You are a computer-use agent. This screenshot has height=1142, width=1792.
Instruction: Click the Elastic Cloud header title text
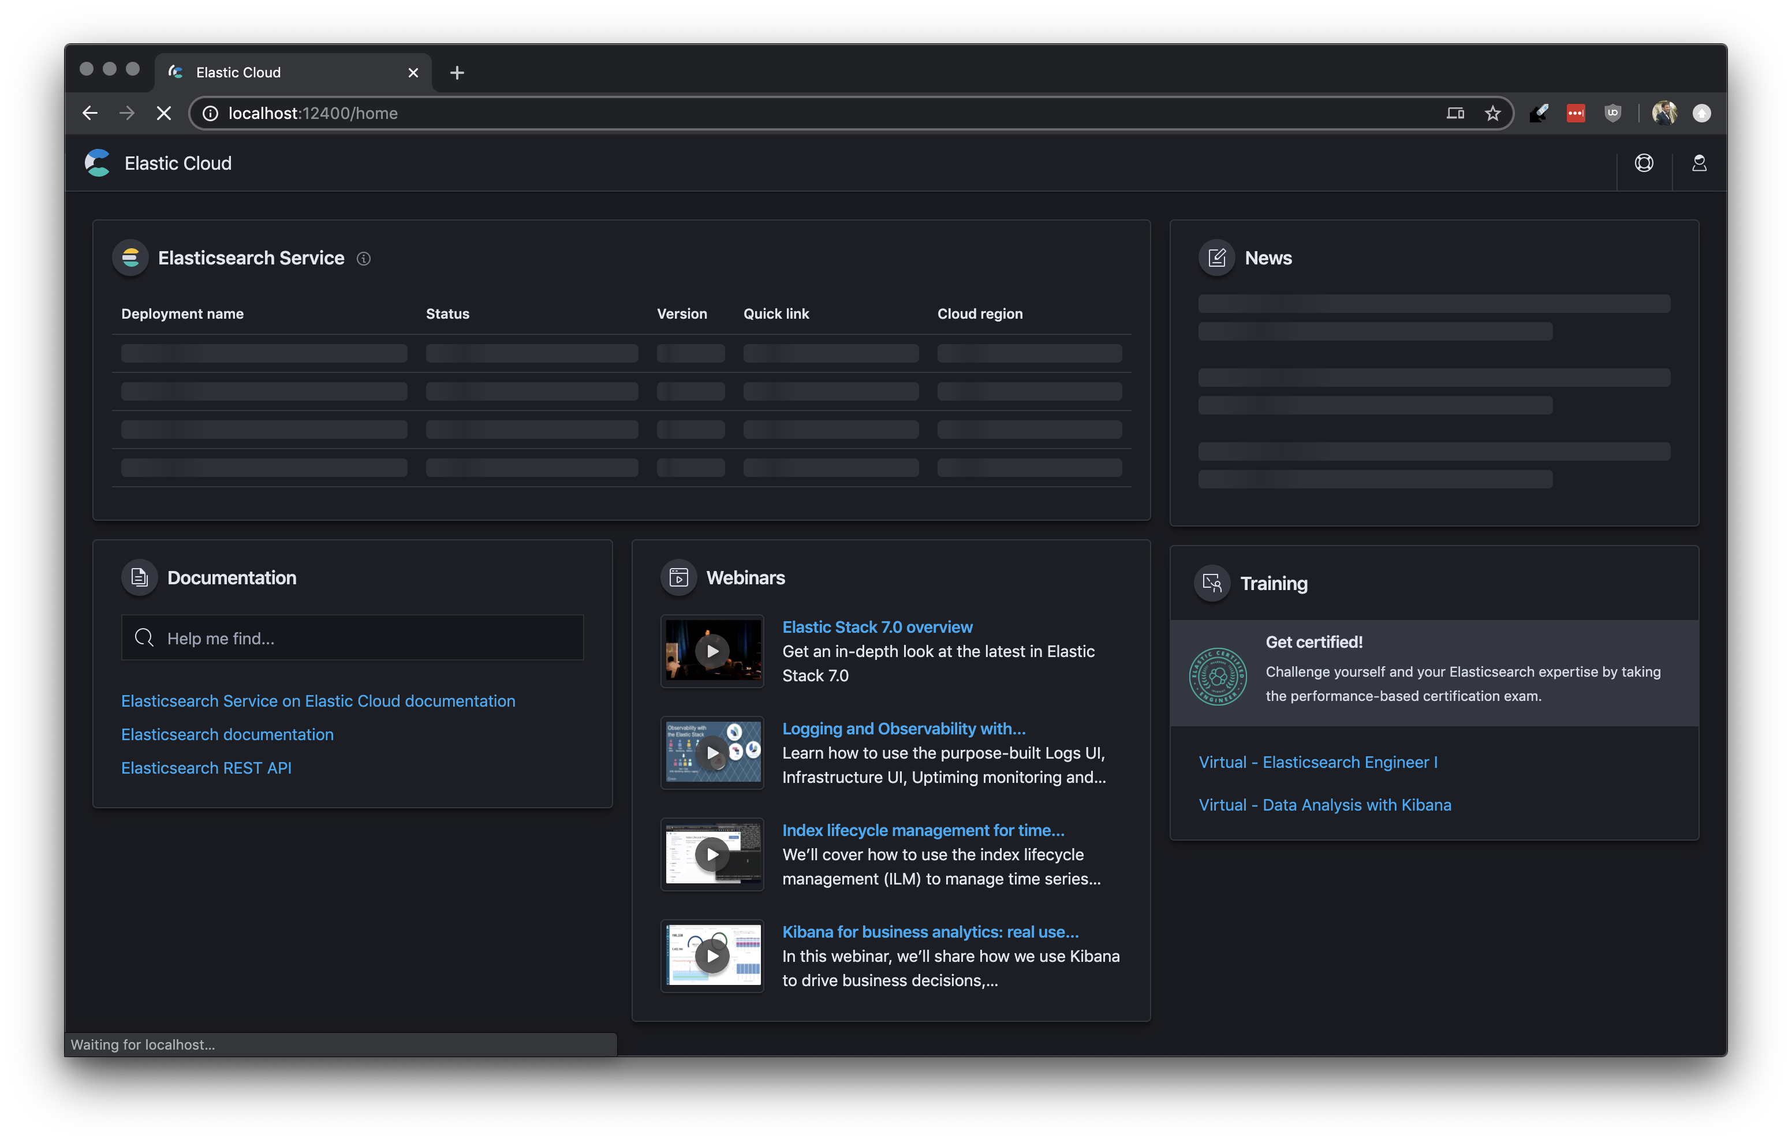[x=178, y=163]
